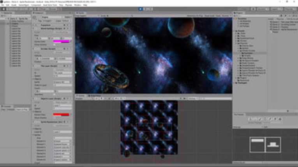Toggle Mute Audio in Game view
298x167 pixels.
[x=210, y=16]
